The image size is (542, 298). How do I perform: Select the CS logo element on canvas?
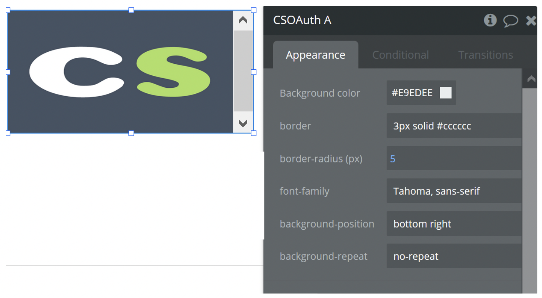coord(120,72)
